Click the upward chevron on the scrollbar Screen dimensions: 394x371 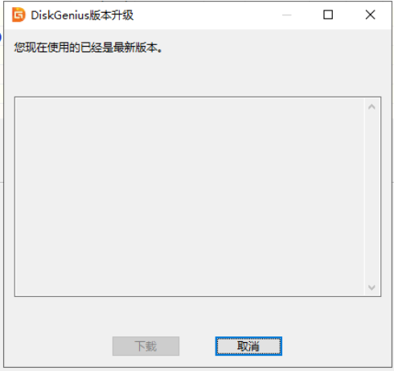click(371, 107)
